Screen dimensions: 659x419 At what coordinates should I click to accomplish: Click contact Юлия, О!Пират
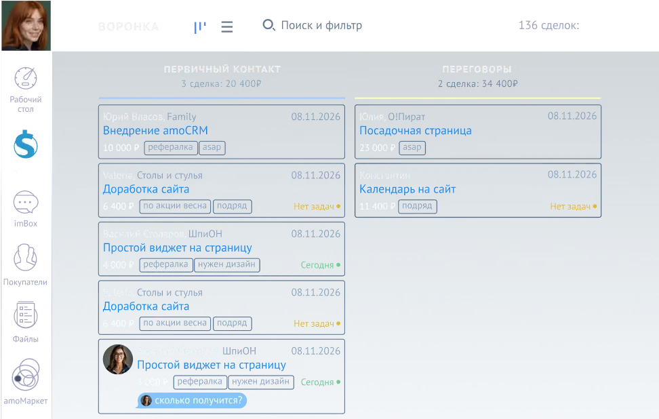[x=392, y=117]
